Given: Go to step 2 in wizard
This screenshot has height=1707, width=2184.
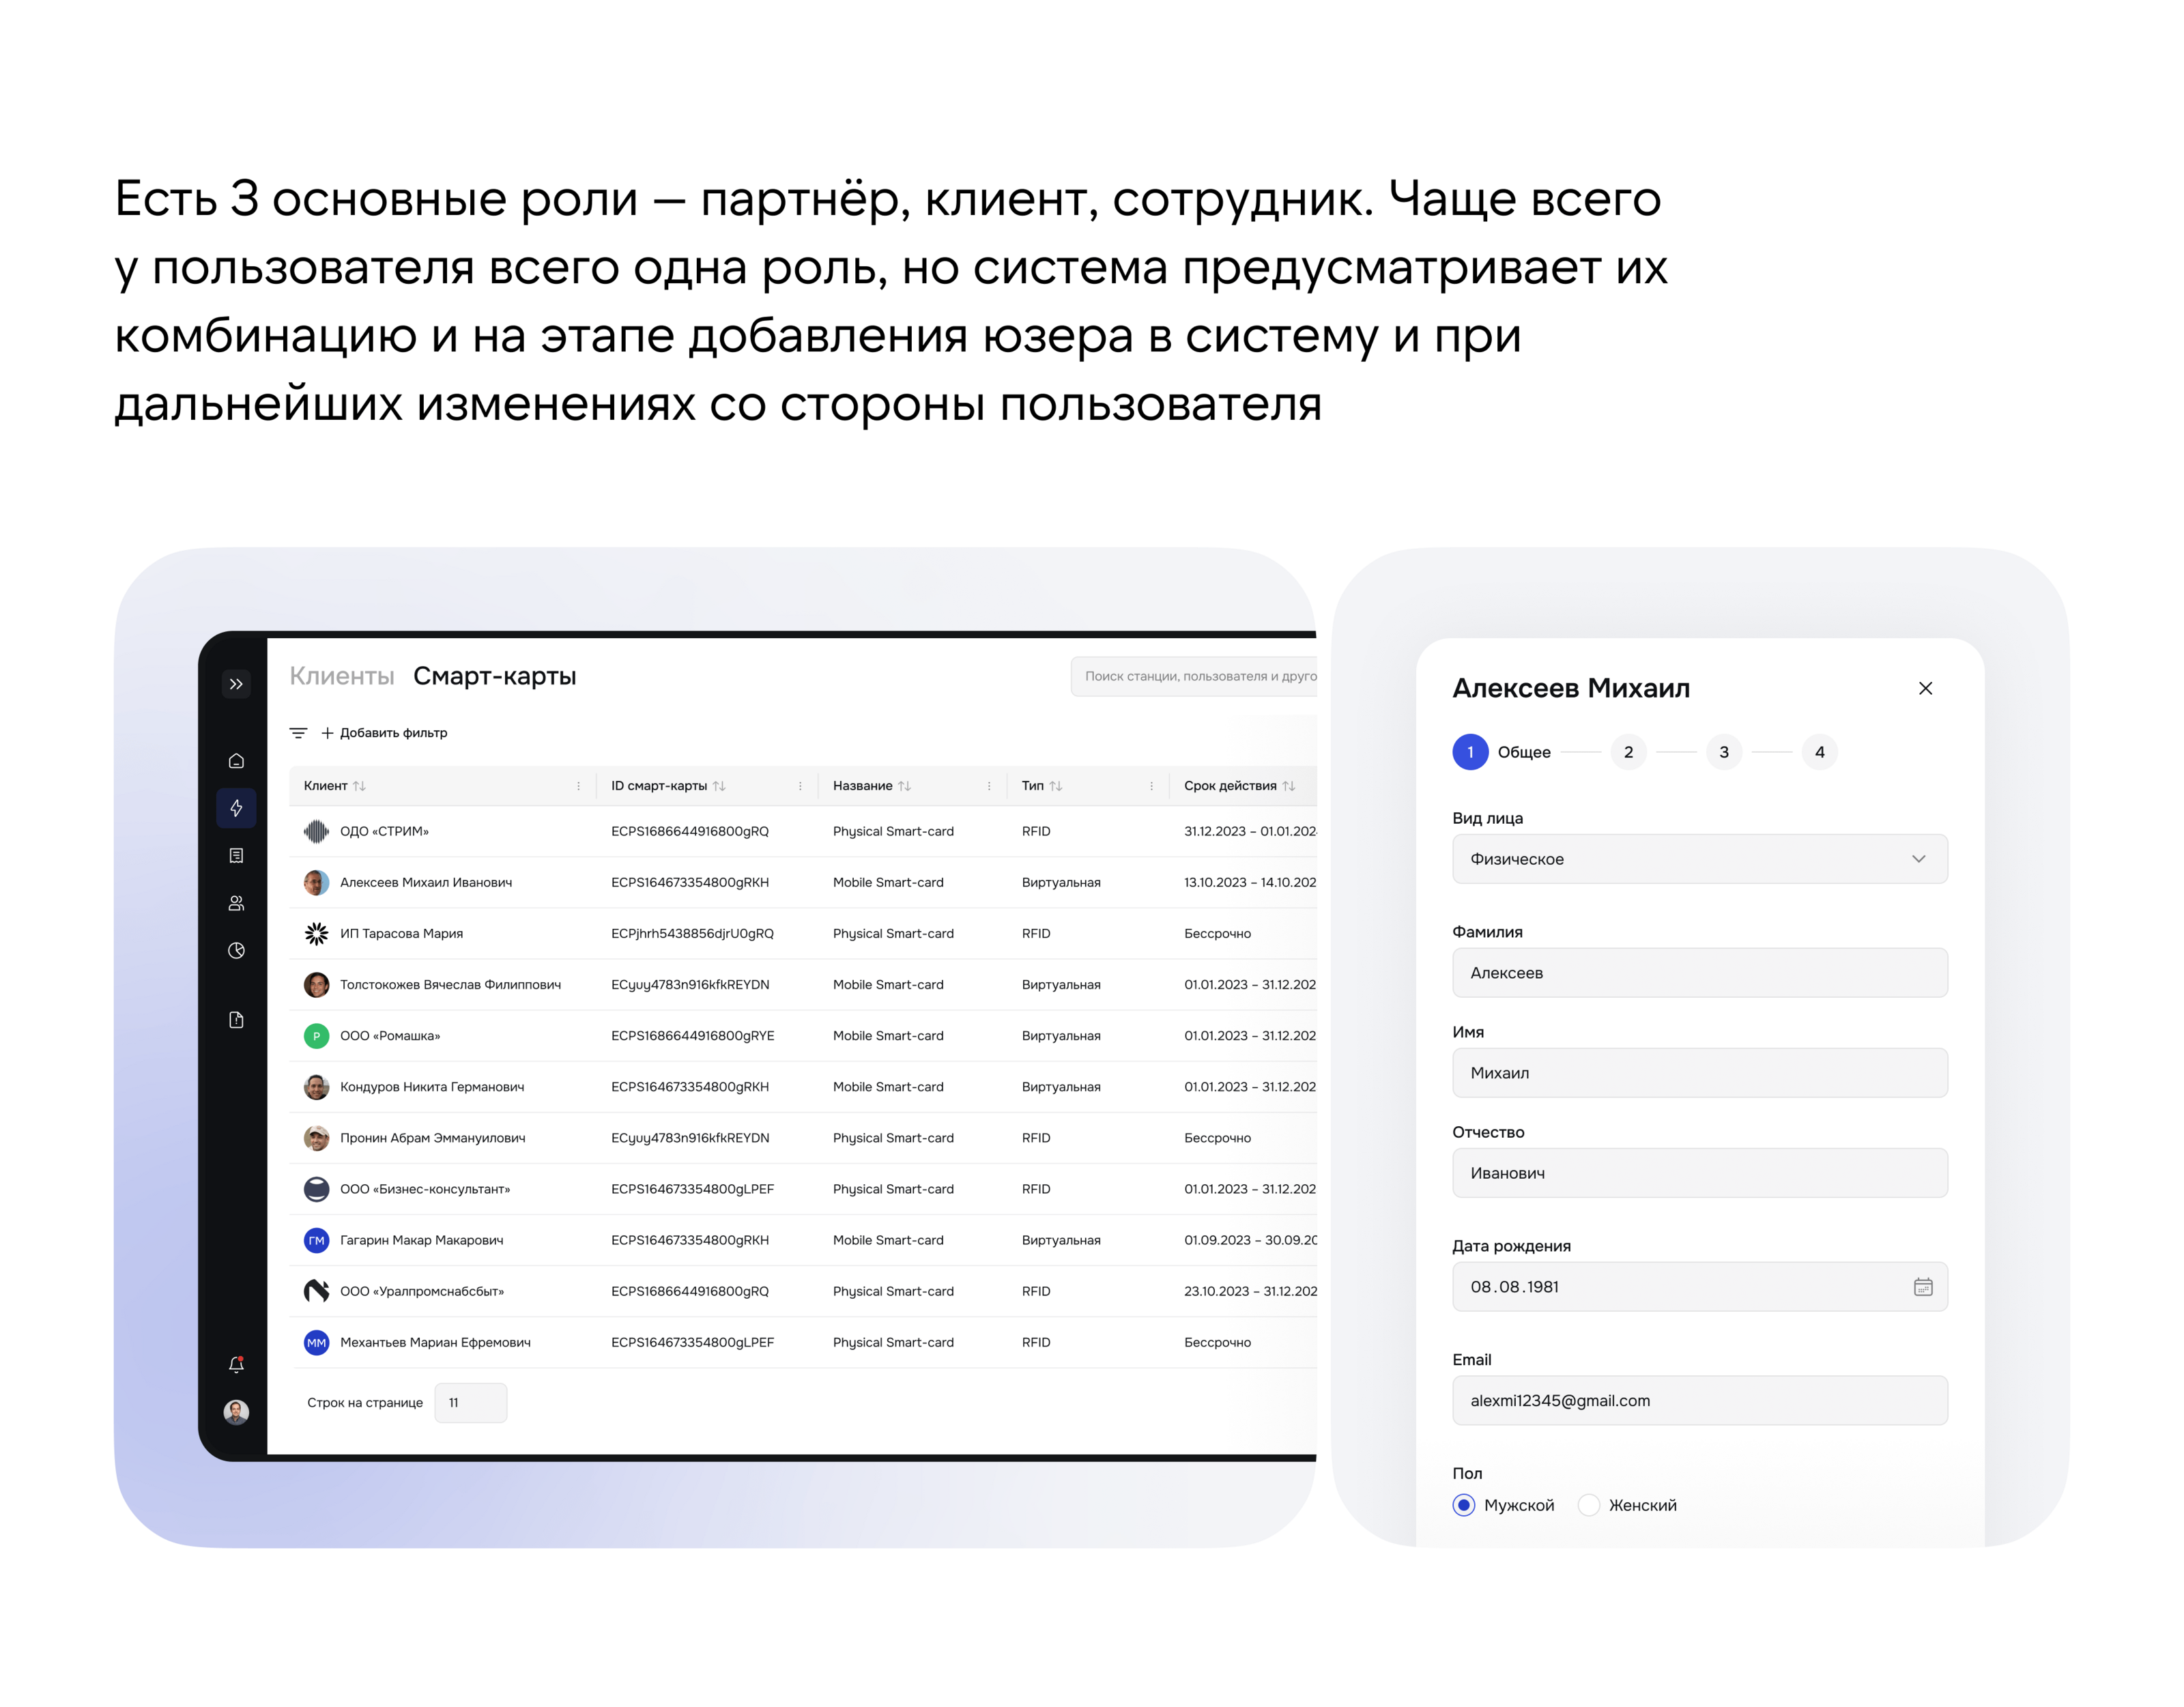Looking at the screenshot, I should pos(1628,752).
